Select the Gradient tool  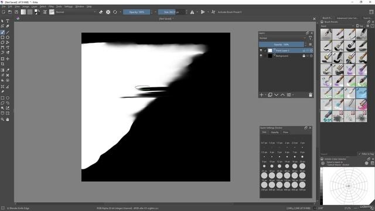[x=2, y=70]
